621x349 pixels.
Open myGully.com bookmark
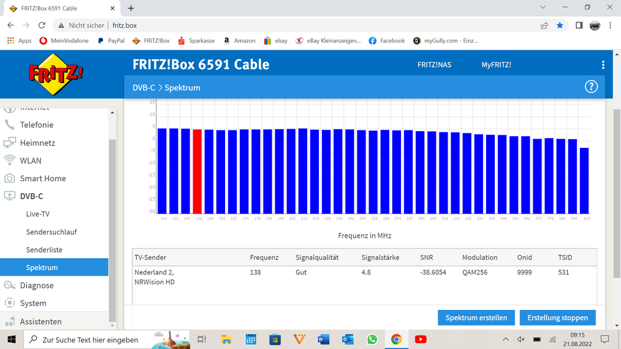coord(446,41)
